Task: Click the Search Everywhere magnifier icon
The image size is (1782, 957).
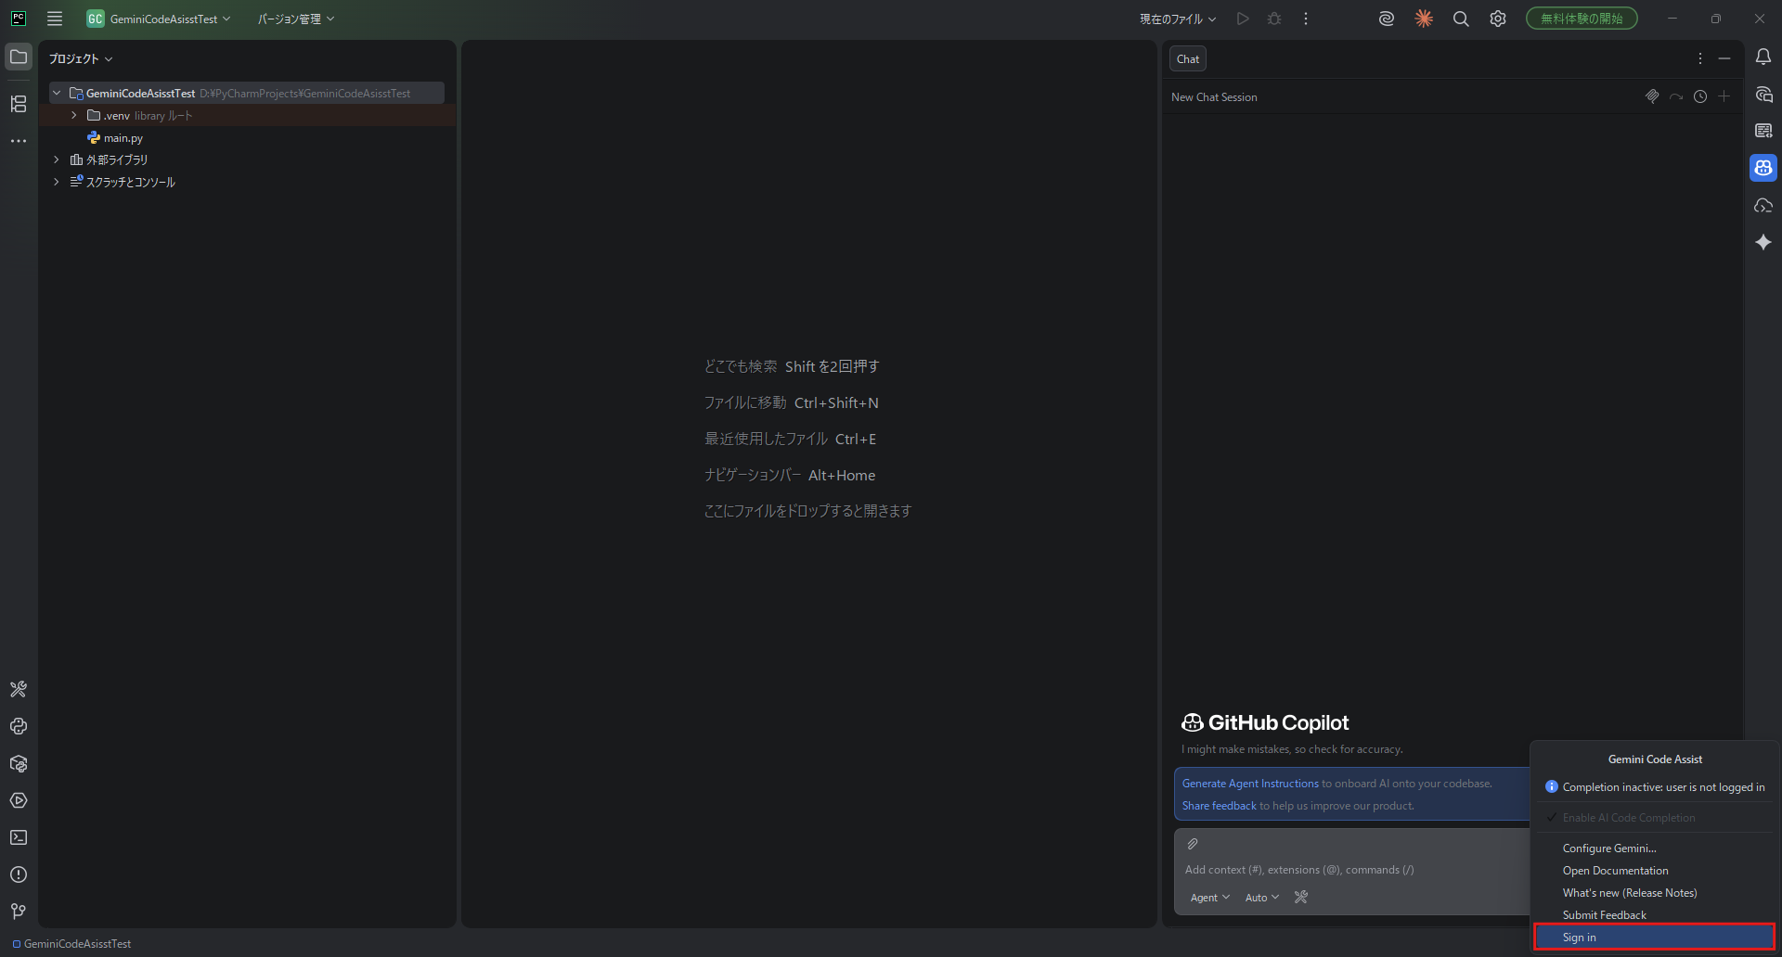Action: click(x=1460, y=19)
